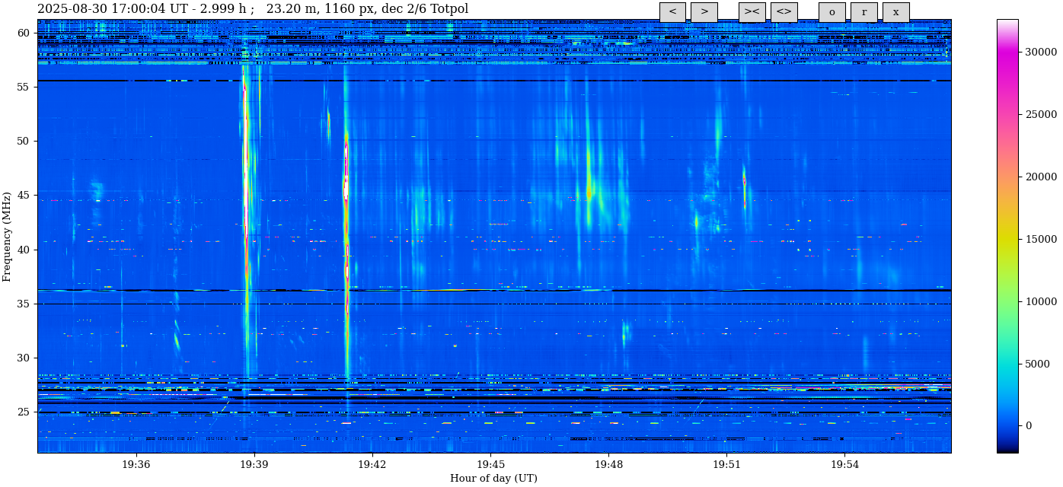Click the 'o' button

pos(832,12)
